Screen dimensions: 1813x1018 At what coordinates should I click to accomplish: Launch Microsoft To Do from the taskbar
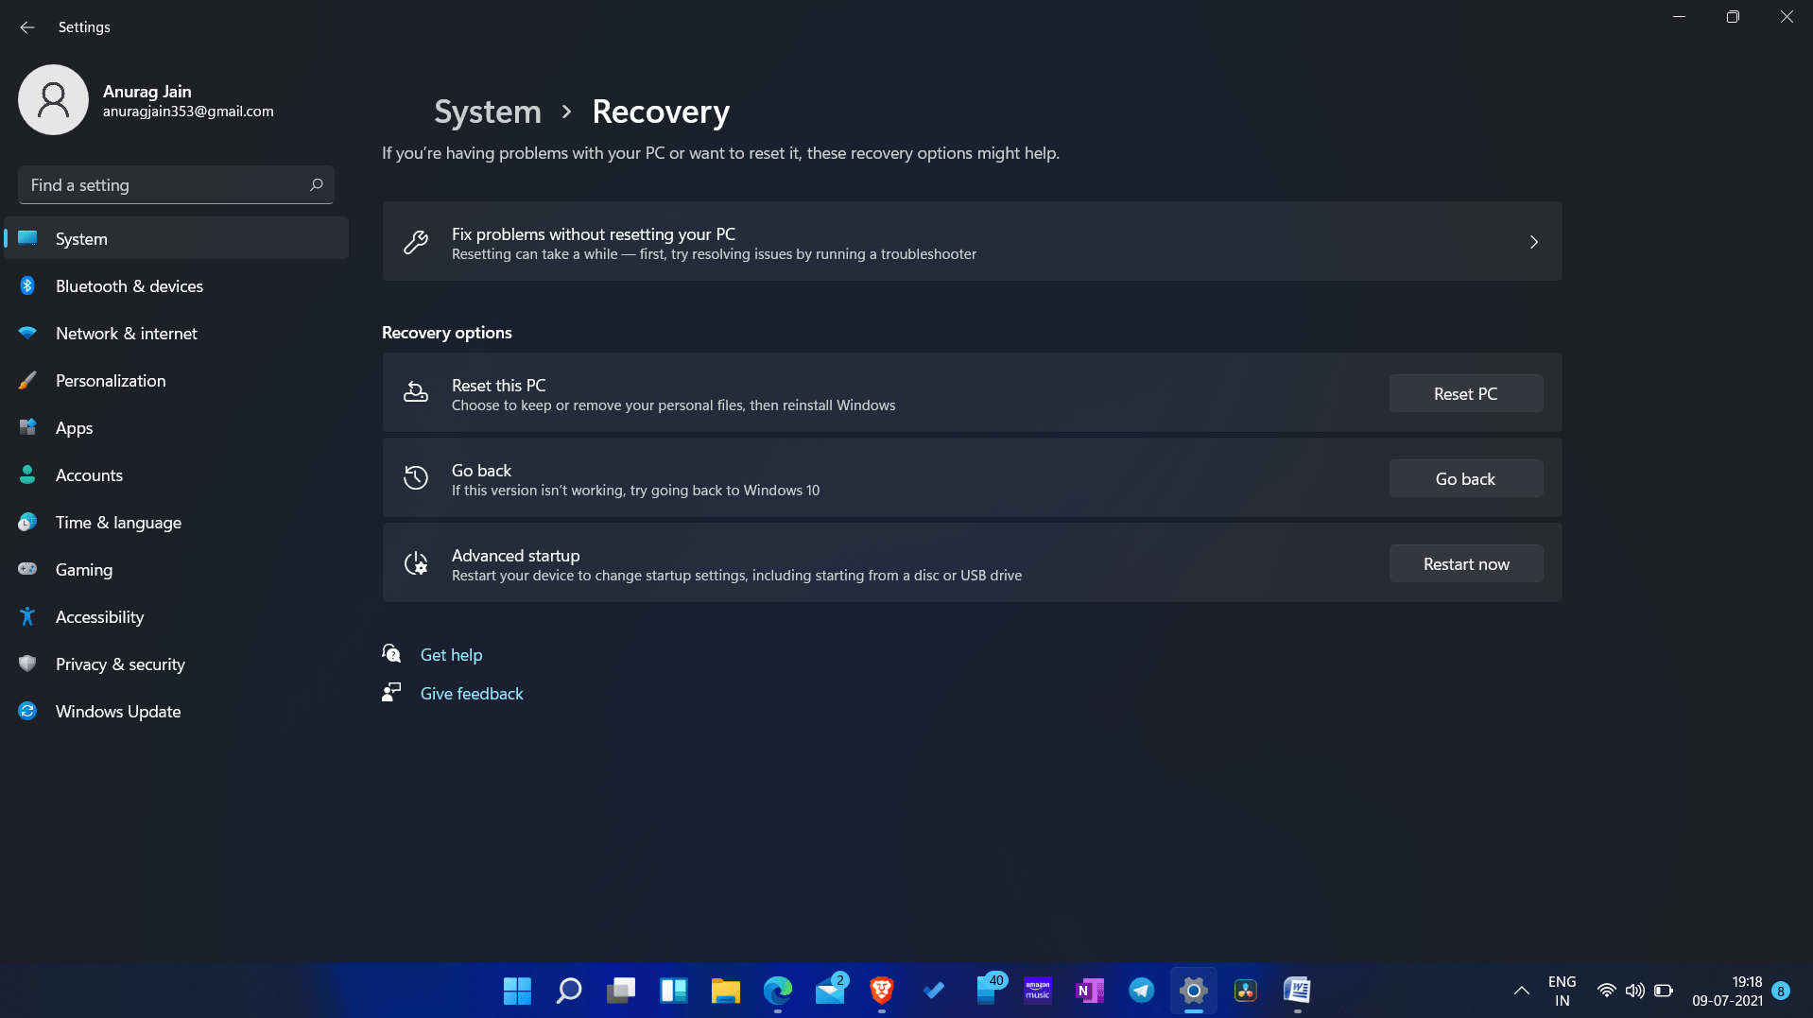pos(933,991)
